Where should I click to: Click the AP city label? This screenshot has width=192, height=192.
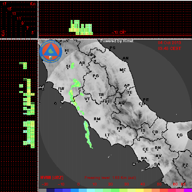point(127,85)
